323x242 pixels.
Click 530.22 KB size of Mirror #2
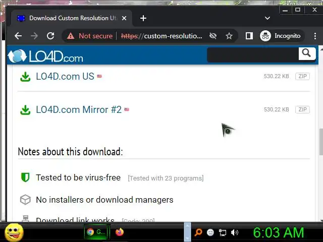click(x=276, y=109)
